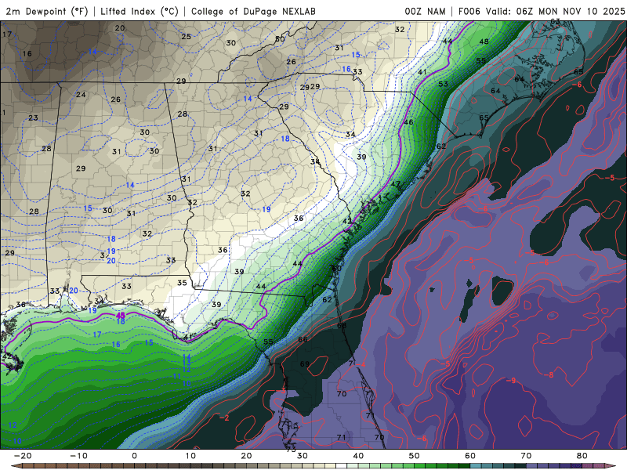Click the '47' dewpoint value near the coast
Image resolution: width=627 pixels, height=470 pixels.
pyautogui.click(x=395, y=184)
